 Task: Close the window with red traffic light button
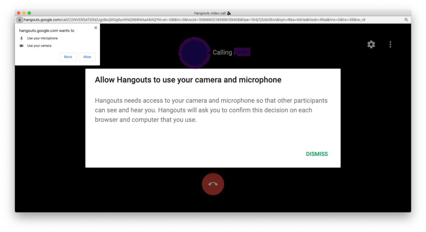pos(18,13)
